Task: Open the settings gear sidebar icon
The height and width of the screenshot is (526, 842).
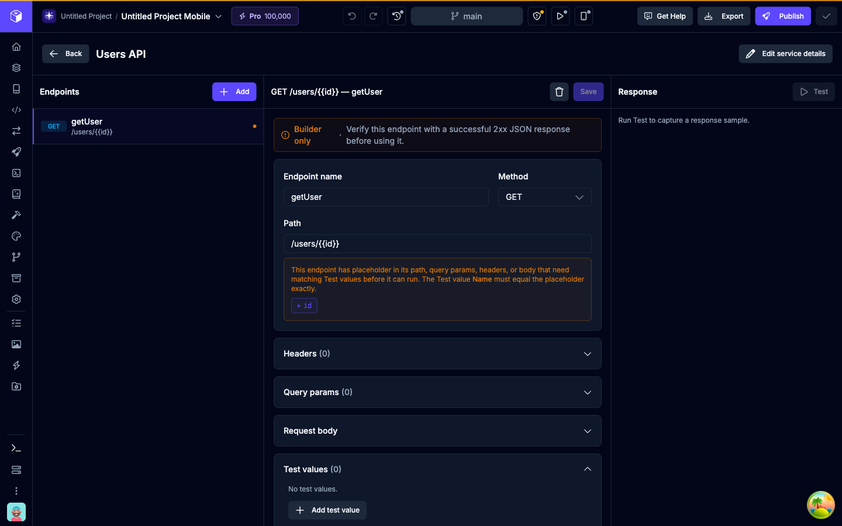Action: 16,299
